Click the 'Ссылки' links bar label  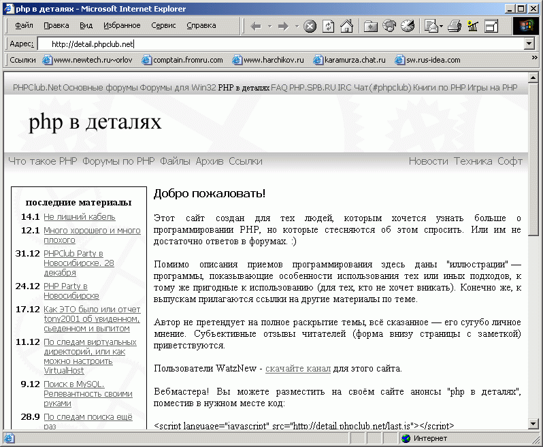tap(22, 60)
